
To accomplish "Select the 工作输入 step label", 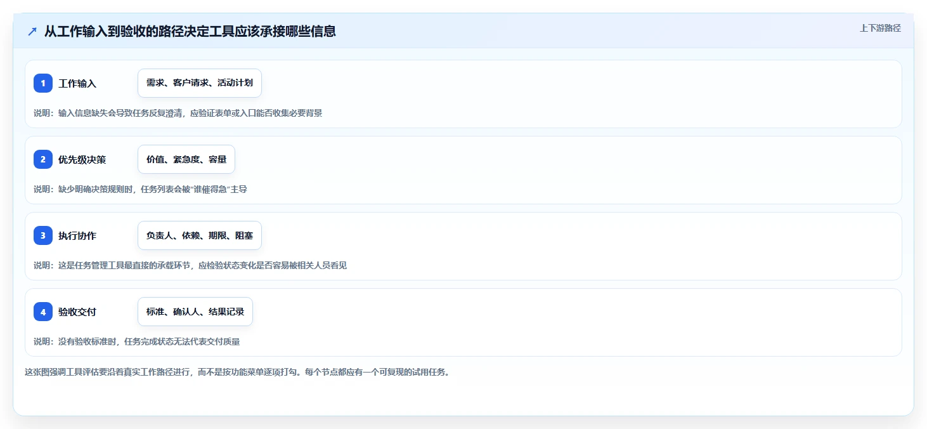I will [77, 83].
